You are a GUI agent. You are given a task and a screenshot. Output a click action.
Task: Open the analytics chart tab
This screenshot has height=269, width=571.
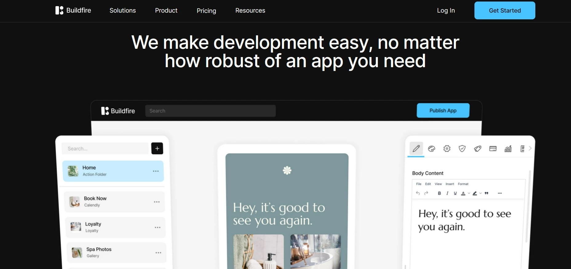(x=508, y=149)
